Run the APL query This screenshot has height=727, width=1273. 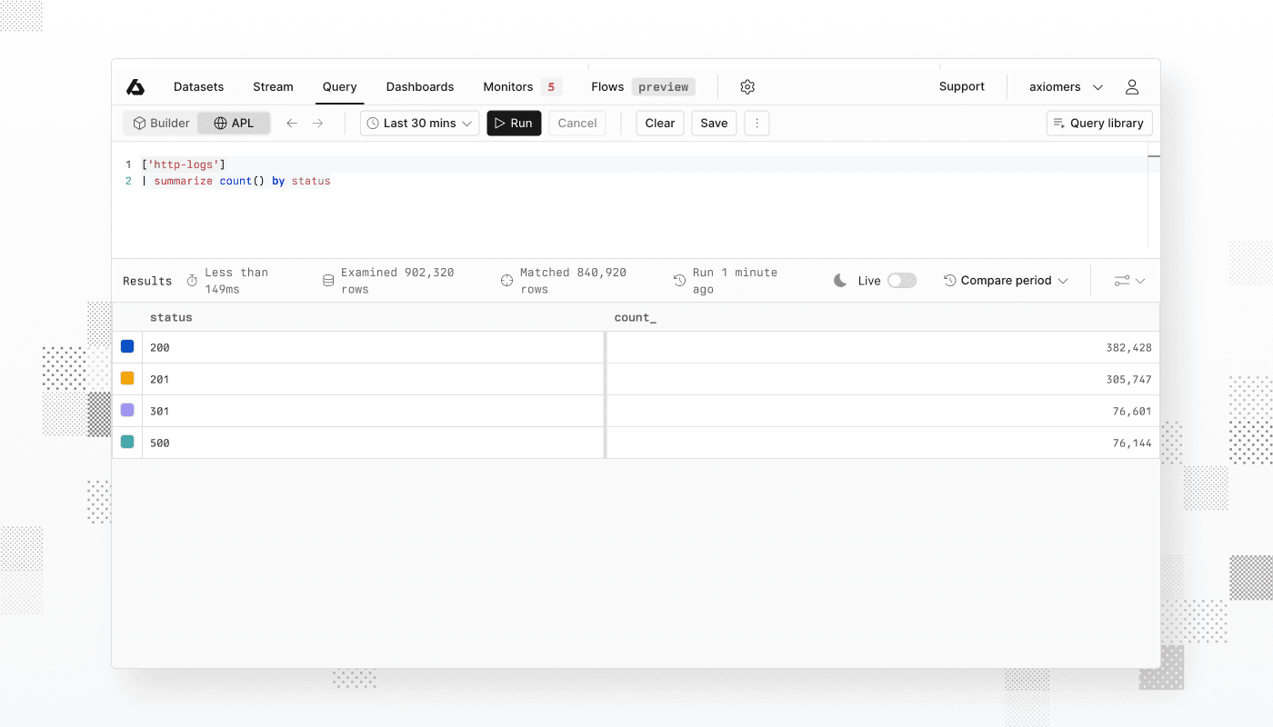click(514, 123)
